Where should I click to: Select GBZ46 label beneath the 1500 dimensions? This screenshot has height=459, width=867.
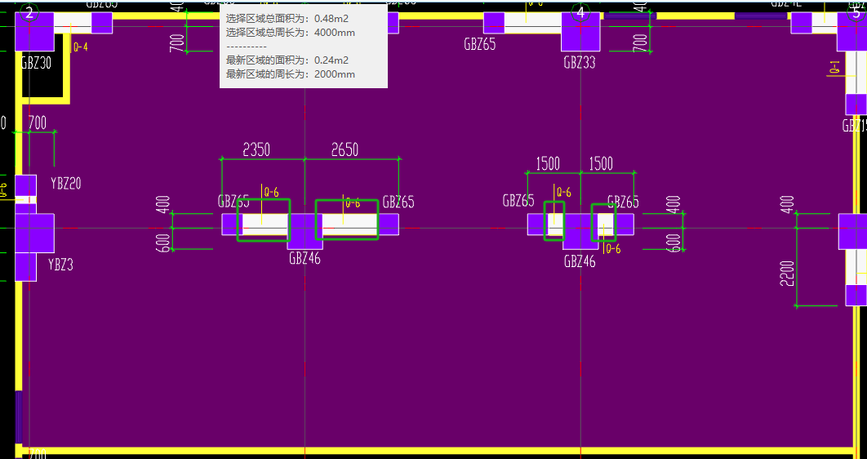pyautogui.click(x=580, y=261)
